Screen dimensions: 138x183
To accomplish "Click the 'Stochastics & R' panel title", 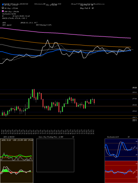I will 113,137.
